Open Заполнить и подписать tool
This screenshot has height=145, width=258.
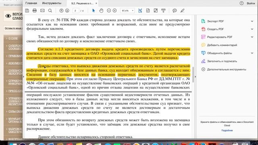pyautogui.click(x=222, y=61)
